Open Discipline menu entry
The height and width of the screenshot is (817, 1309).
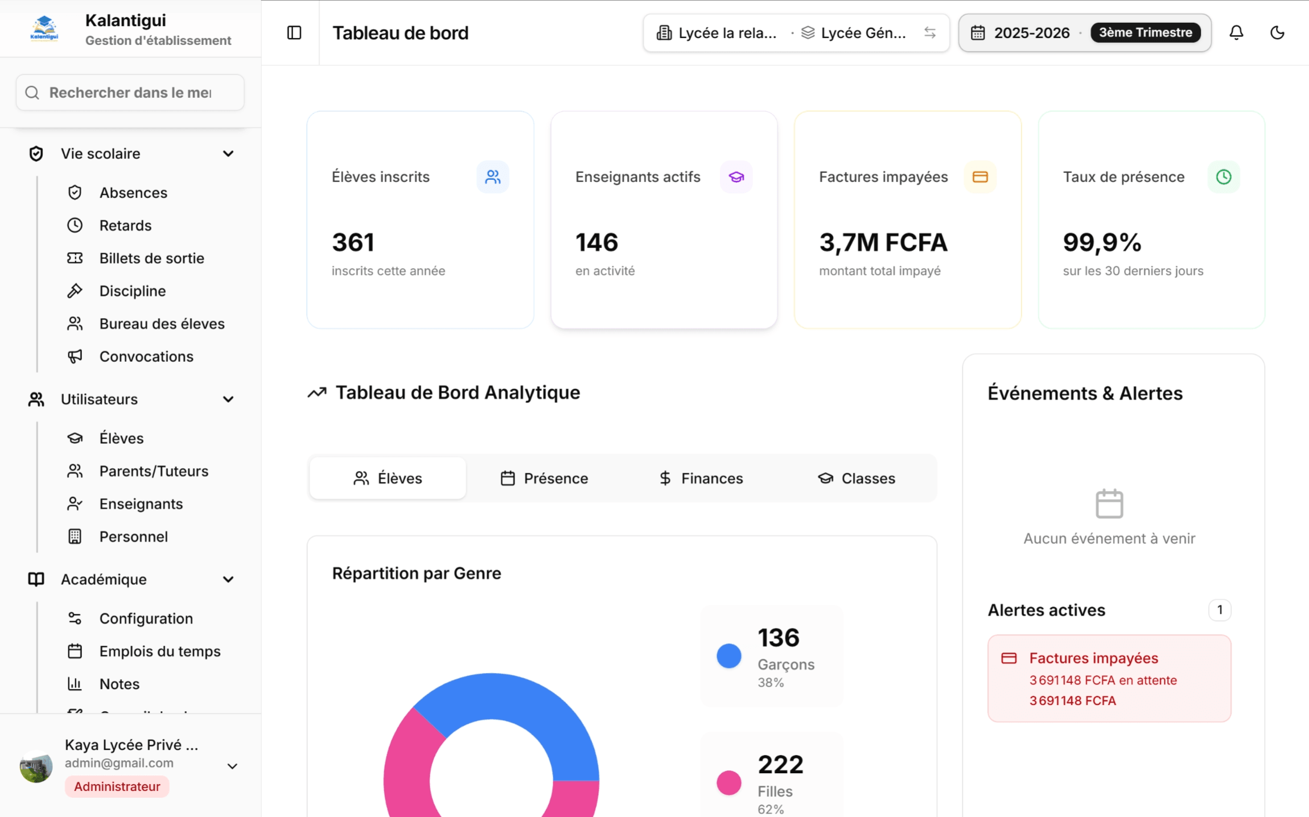tap(133, 291)
